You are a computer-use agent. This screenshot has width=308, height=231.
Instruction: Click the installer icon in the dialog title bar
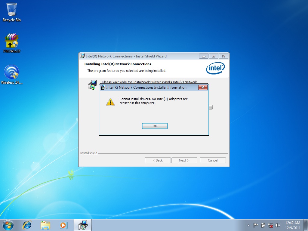[x=103, y=88]
